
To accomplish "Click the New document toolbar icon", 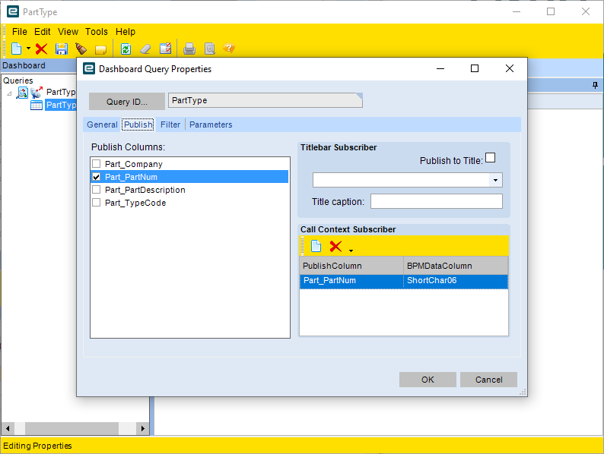I will pos(16,49).
